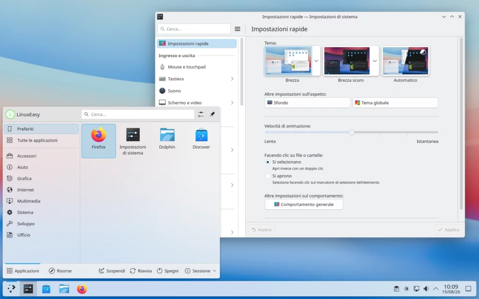Select Impostazioni rapide in the sidebar
479x299 pixels.
coord(197,43)
